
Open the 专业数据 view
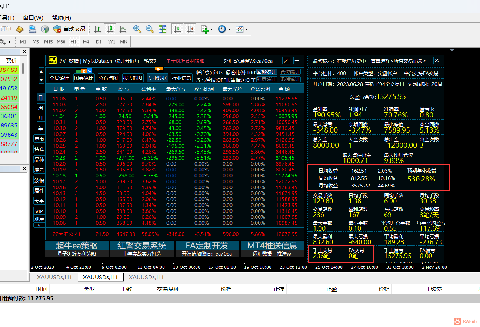157,78
